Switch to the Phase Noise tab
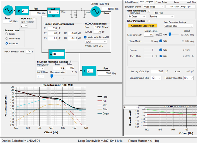 pos(161,2)
